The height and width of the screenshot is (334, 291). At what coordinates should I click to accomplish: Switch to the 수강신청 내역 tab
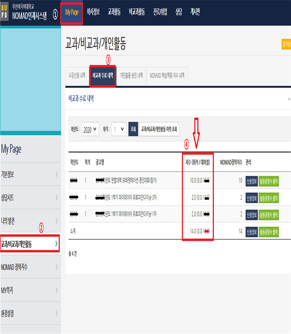pyautogui.click(x=77, y=75)
